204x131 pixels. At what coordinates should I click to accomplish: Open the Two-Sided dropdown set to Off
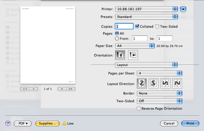tap(159, 101)
